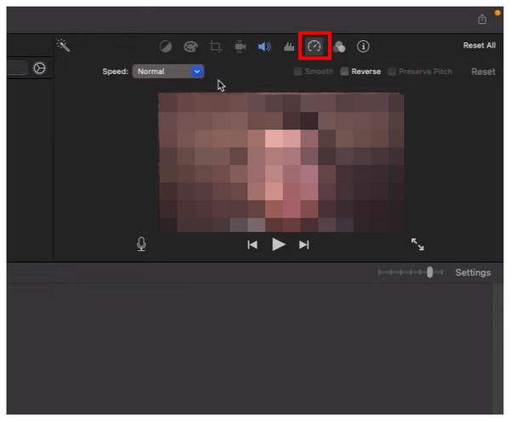Open timeline Settings
Screen dimensions: 510x421
pyautogui.click(x=473, y=272)
